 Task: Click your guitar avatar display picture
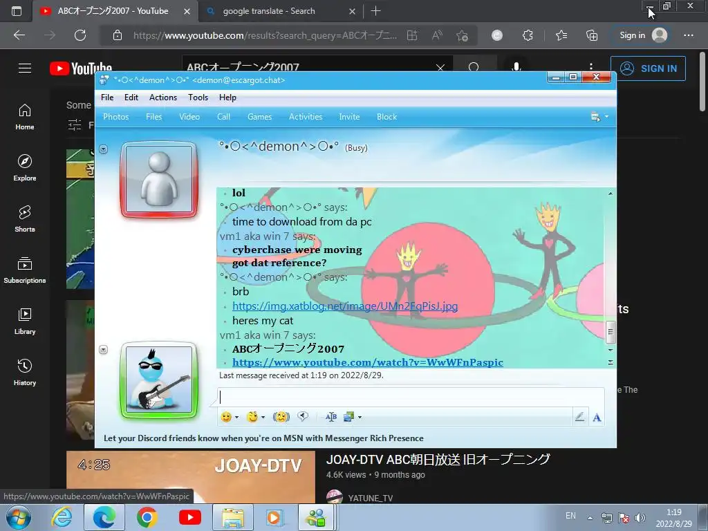click(x=159, y=380)
